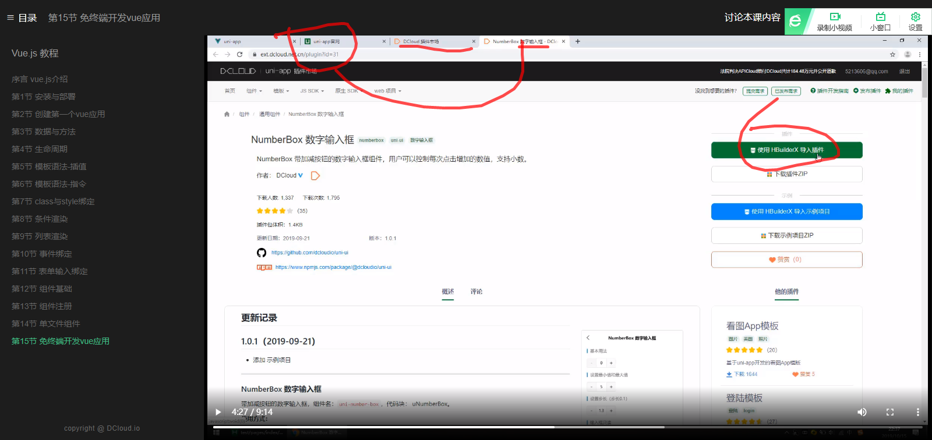The height and width of the screenshot is (440, 932).
Task: Click 已发布需求 button
Action: (x=786, y=91)
